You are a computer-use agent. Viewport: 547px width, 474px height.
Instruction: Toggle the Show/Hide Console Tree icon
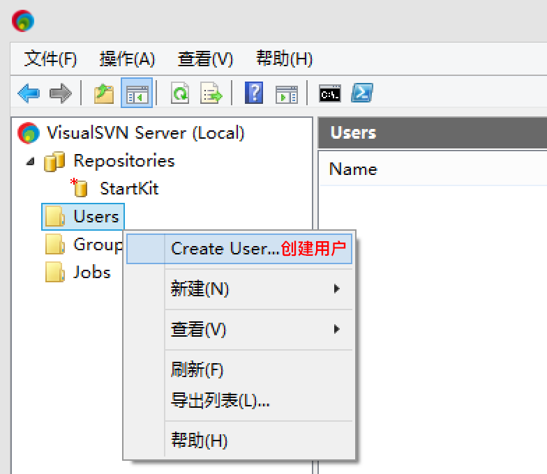136,93
